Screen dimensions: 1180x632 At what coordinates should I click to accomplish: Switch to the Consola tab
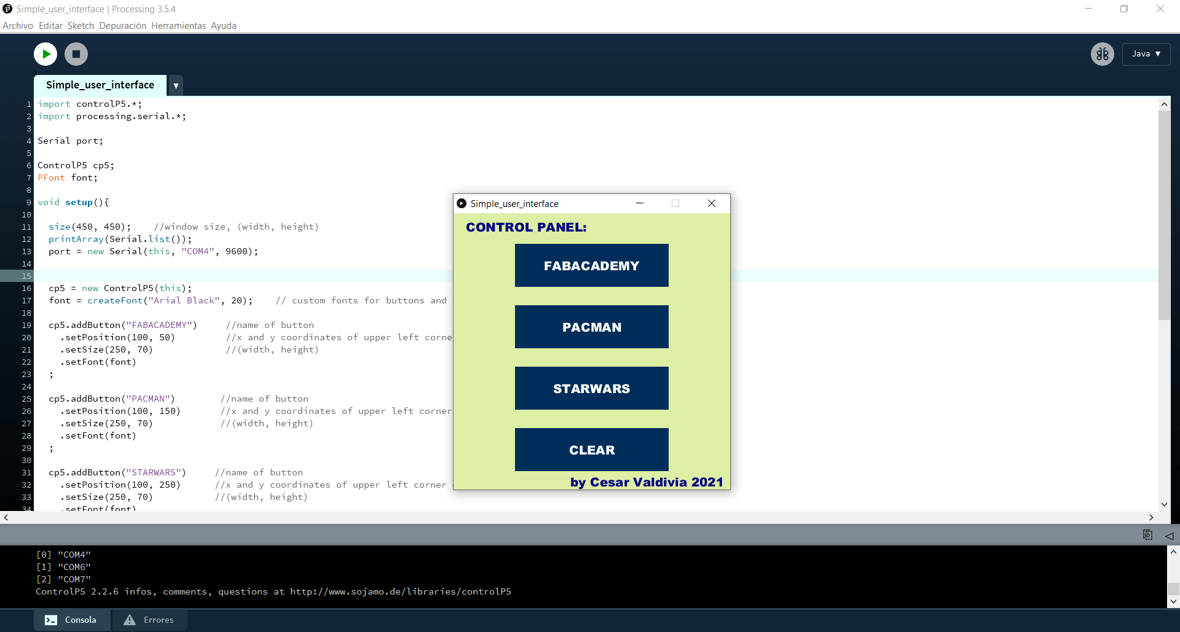(72, 620)
